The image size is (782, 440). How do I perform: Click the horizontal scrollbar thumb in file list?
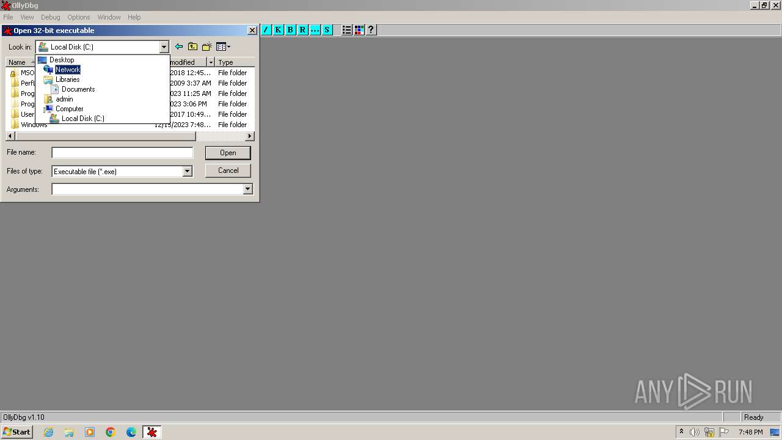[x=104, y=136]
